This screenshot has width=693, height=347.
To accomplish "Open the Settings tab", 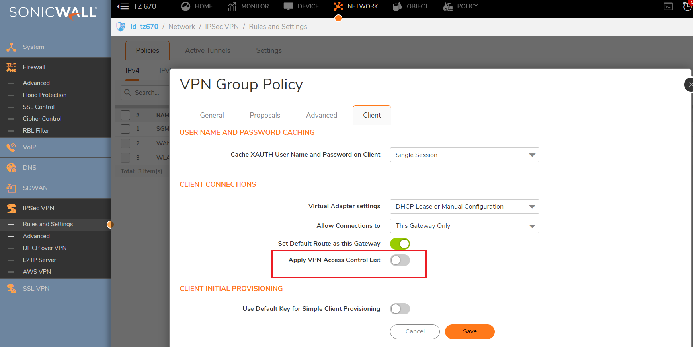I will (x=269, y=50).
